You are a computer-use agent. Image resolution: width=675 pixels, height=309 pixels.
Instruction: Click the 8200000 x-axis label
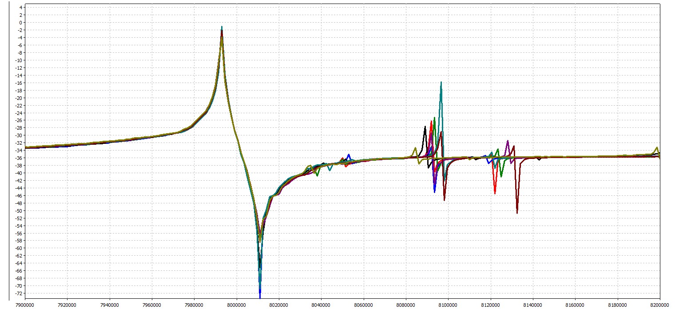(659, 304)
